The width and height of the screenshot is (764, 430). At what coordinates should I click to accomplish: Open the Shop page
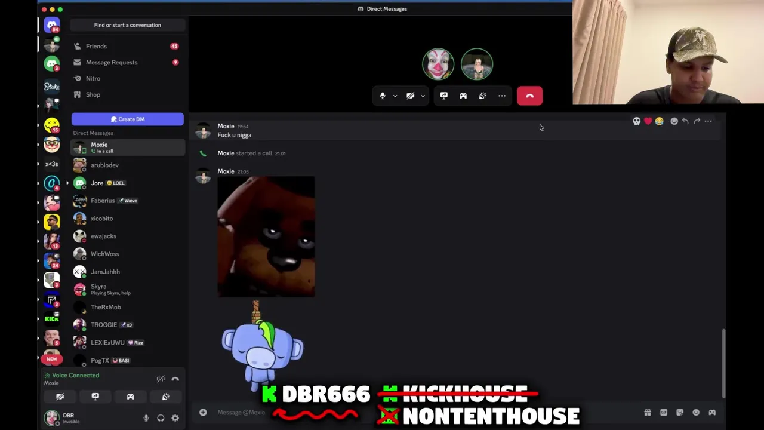pyautogui.click(x=127, y=94)
